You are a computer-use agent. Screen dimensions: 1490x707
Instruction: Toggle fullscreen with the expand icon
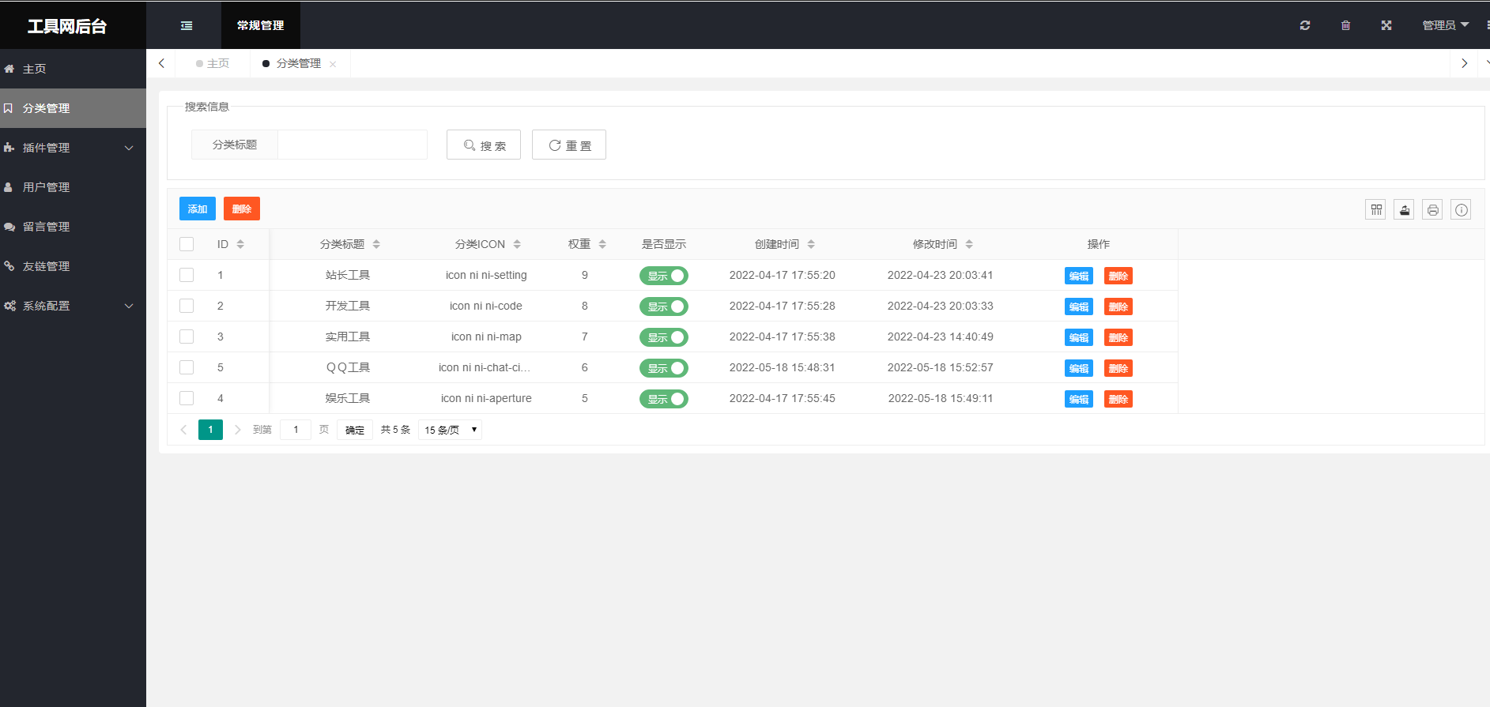point(1386,25)
